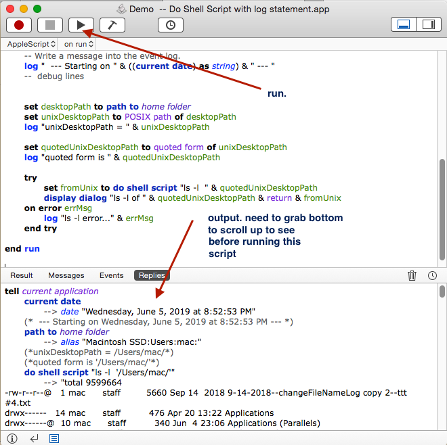Run the script with the play button
Viewport: 447px width, 445px height.
[x=81, y=25]
